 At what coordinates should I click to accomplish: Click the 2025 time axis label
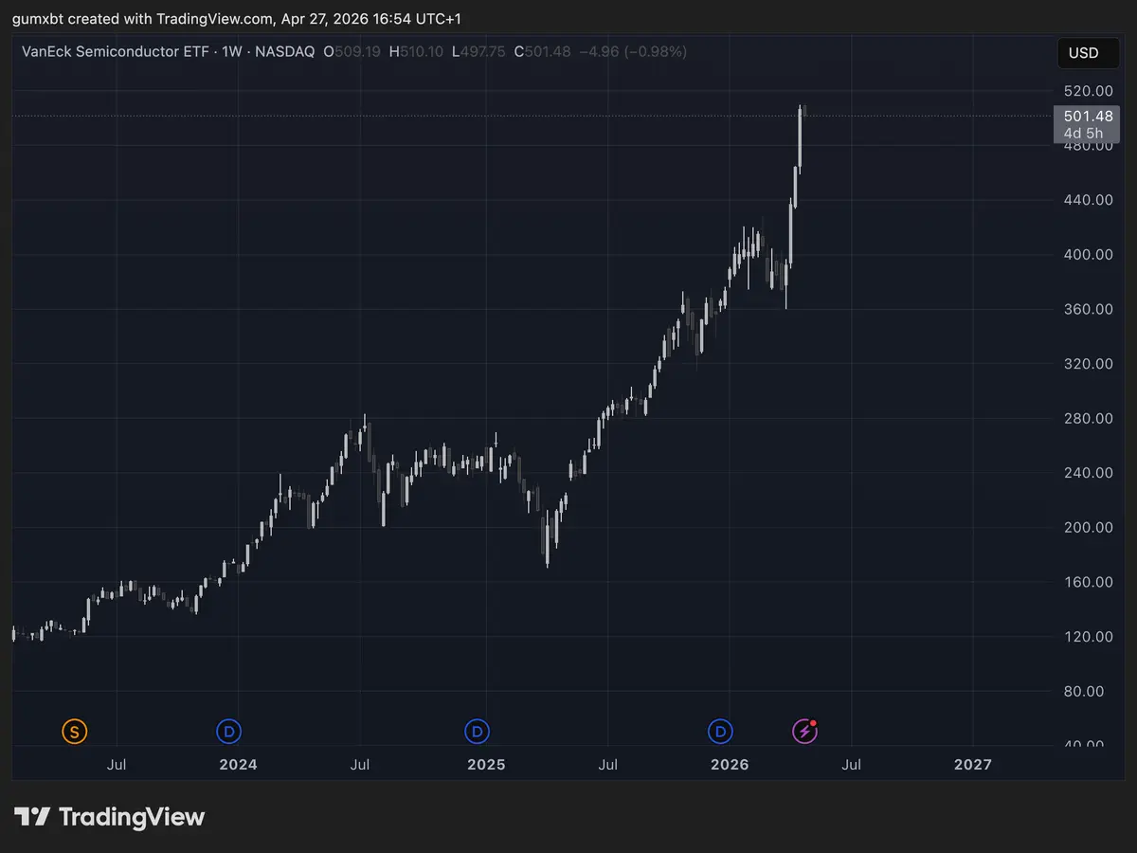click(486, 764)
